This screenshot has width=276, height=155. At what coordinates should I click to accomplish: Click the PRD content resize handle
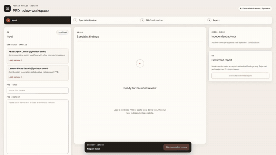(67, 153)
